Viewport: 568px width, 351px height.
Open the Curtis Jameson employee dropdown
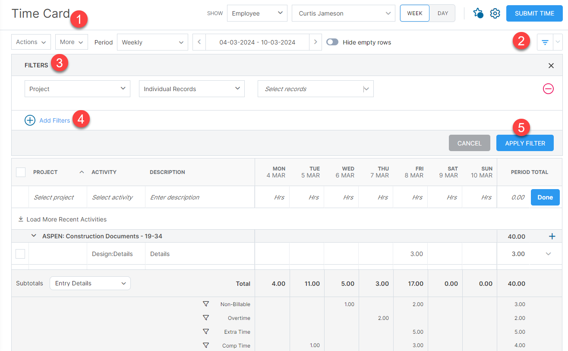(343, 13)
